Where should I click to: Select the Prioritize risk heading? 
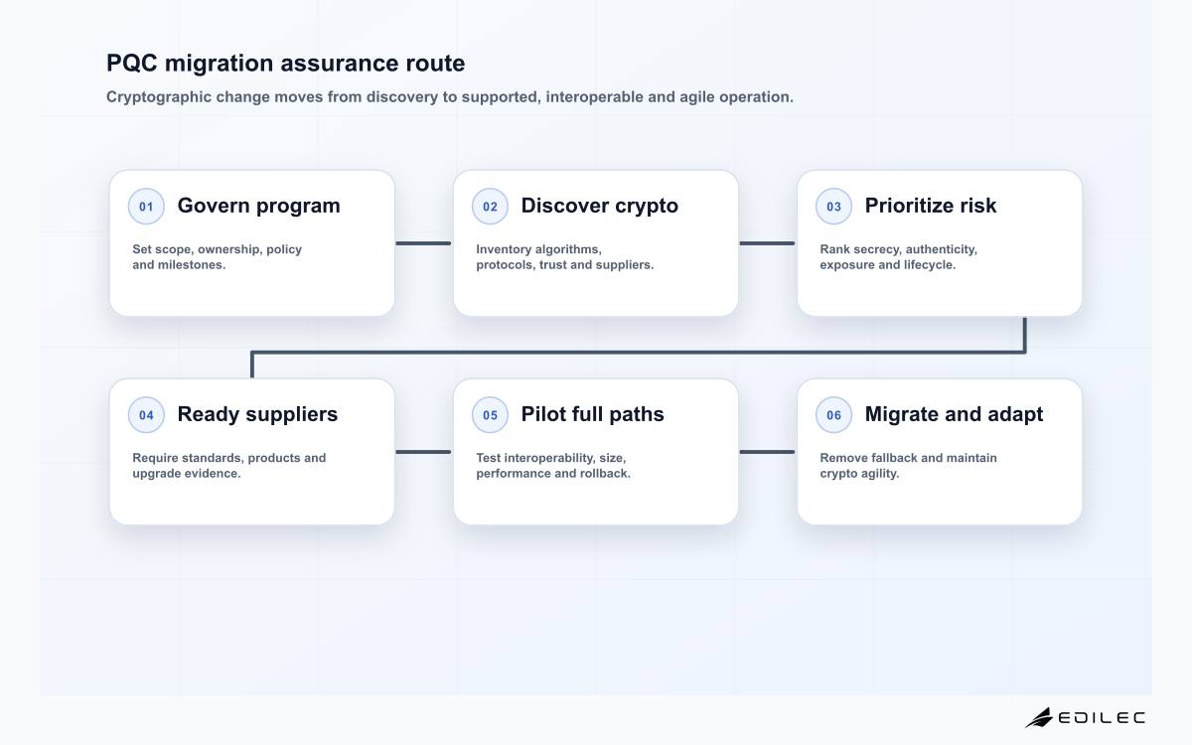click(931, 206)
